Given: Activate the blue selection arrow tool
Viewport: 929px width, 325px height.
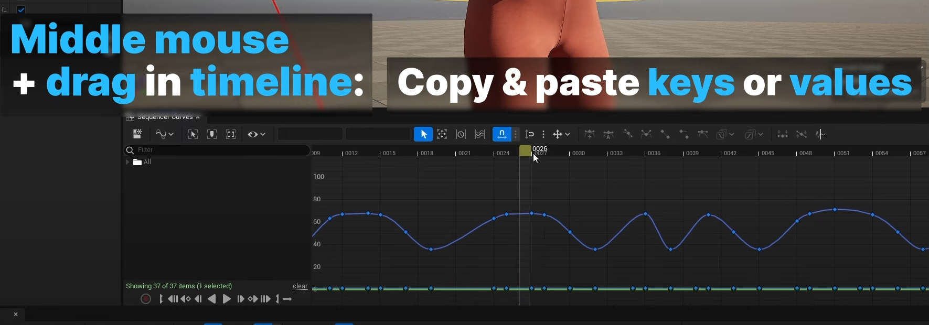Looking at the screenshot, I should 423,134.
